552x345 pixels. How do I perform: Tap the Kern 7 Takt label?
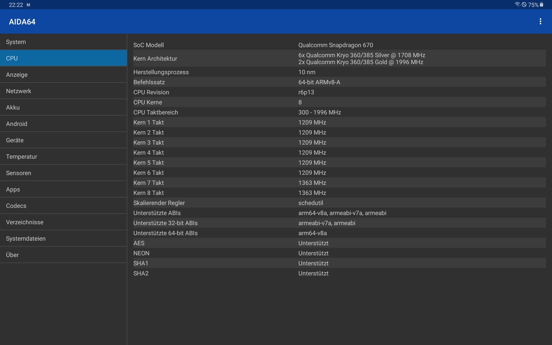(148, 183)
